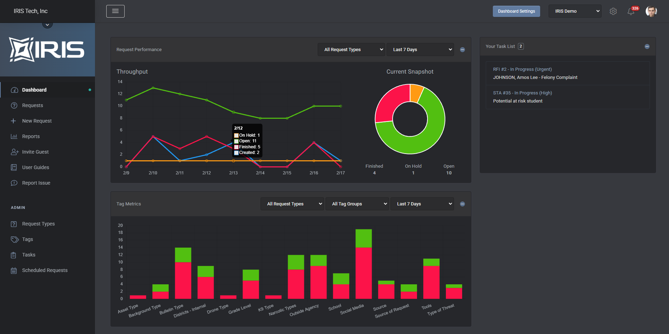Click the User Guides book icon

click(x=14, y=167)
